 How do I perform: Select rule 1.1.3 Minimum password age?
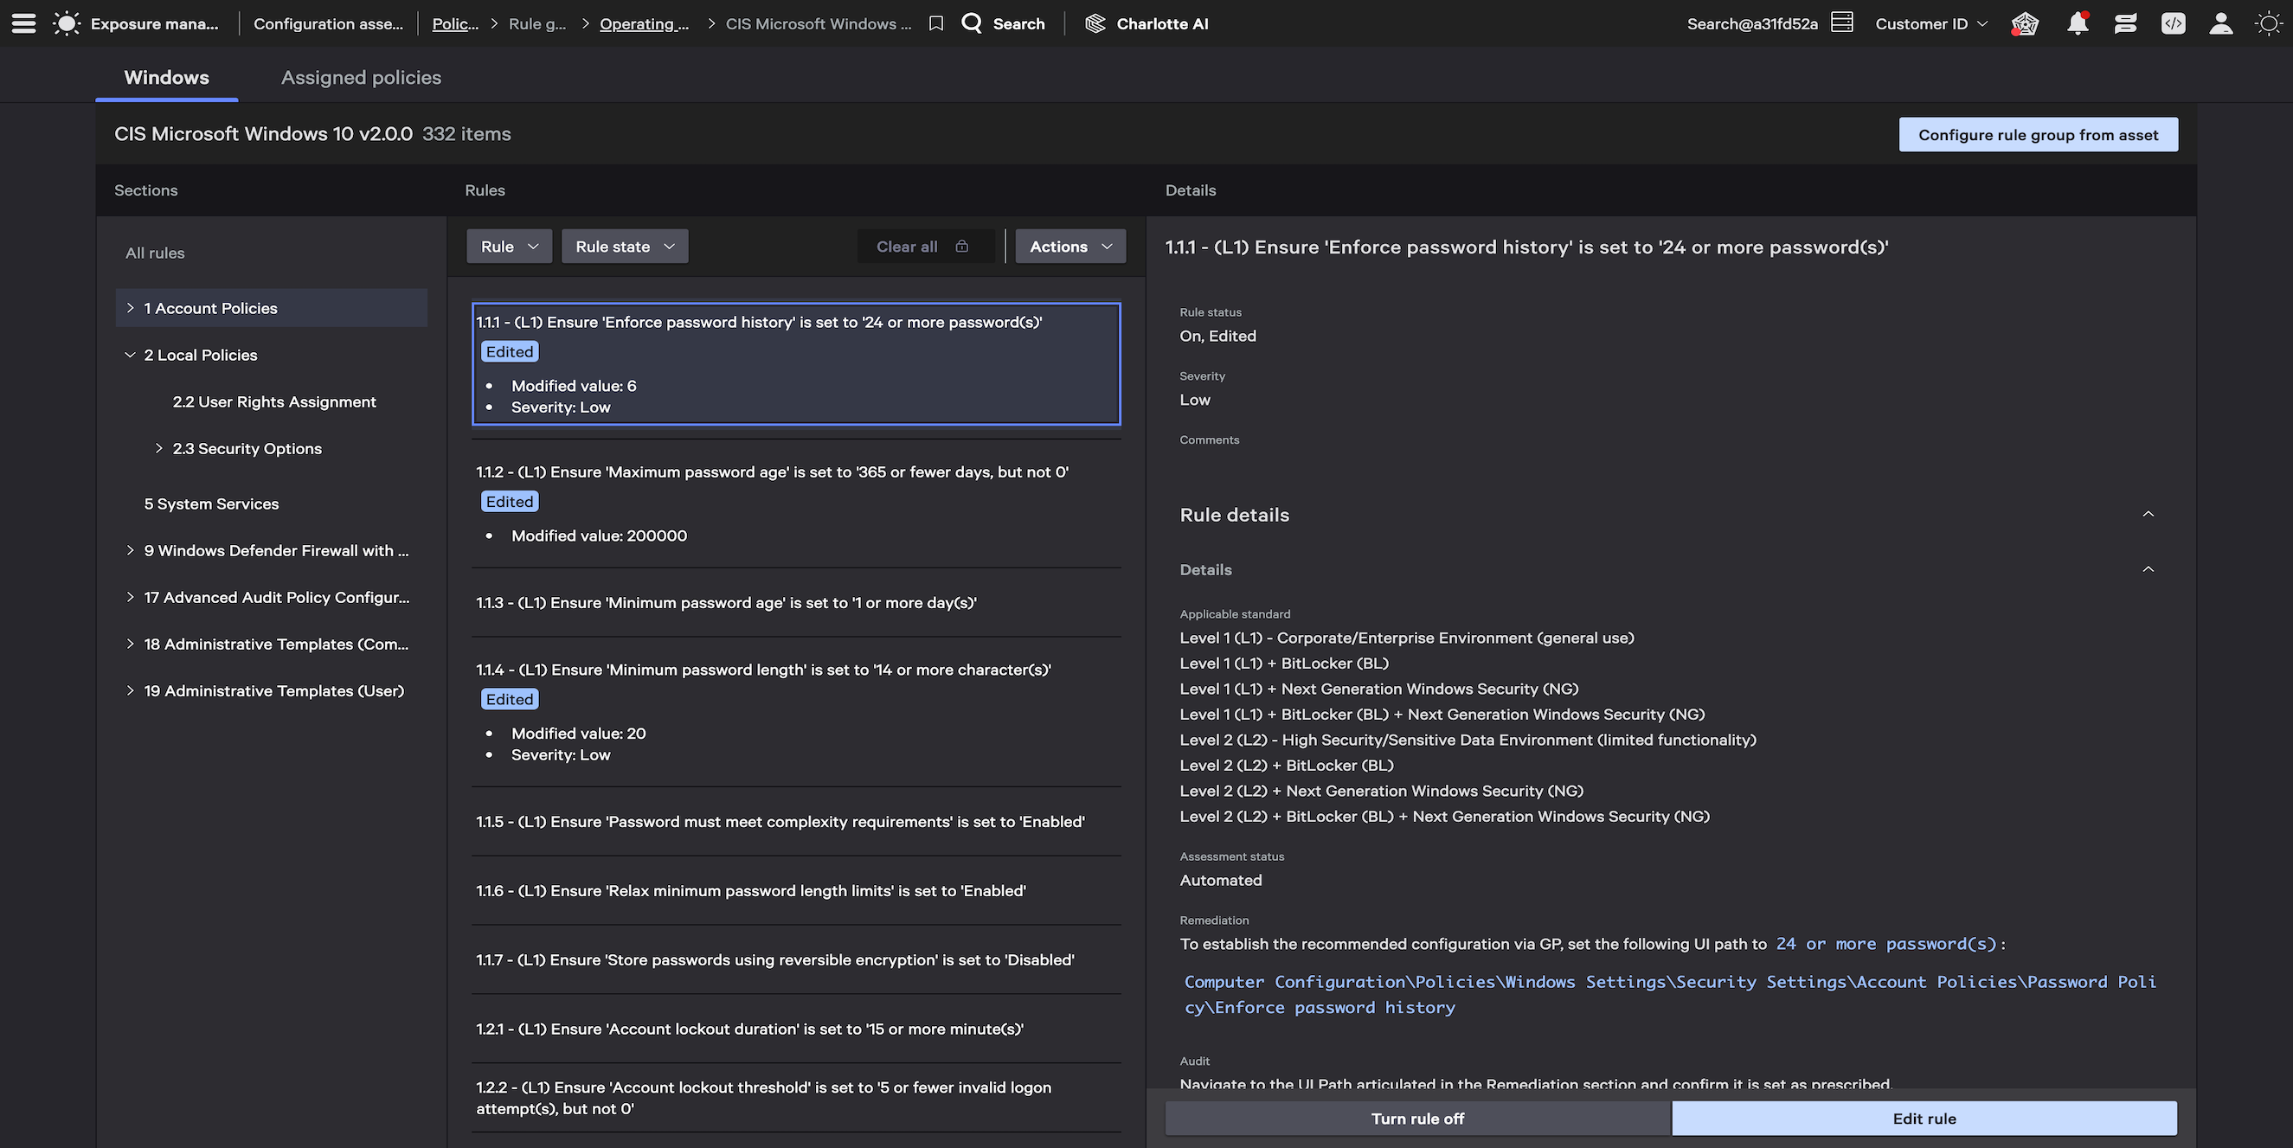click(796, 602)
